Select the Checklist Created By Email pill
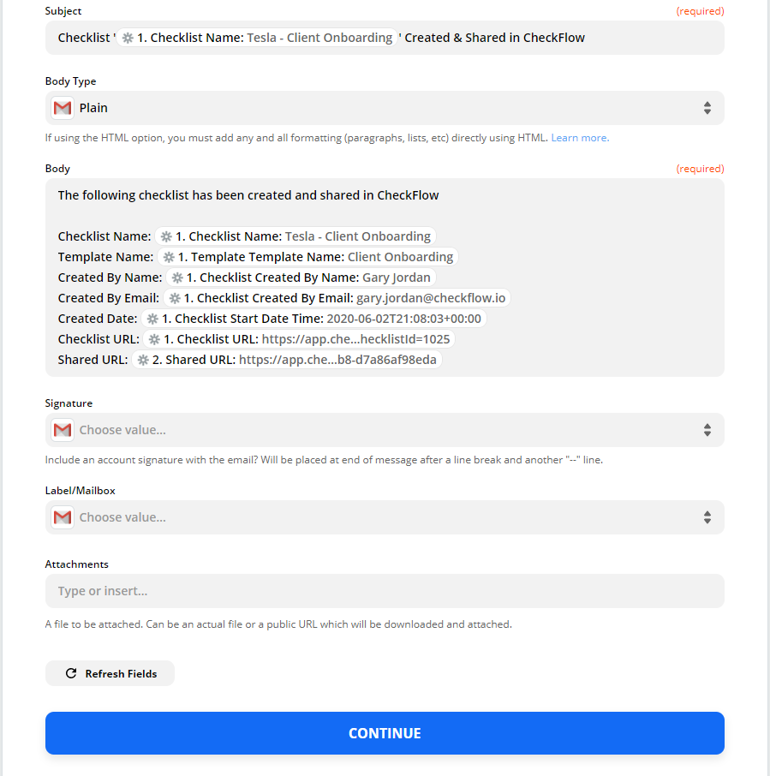Screen dimensions: 770x776 click(337, 298)
